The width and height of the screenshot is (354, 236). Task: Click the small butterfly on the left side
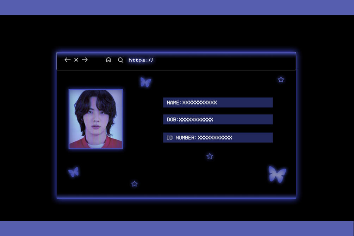point(74,172)
